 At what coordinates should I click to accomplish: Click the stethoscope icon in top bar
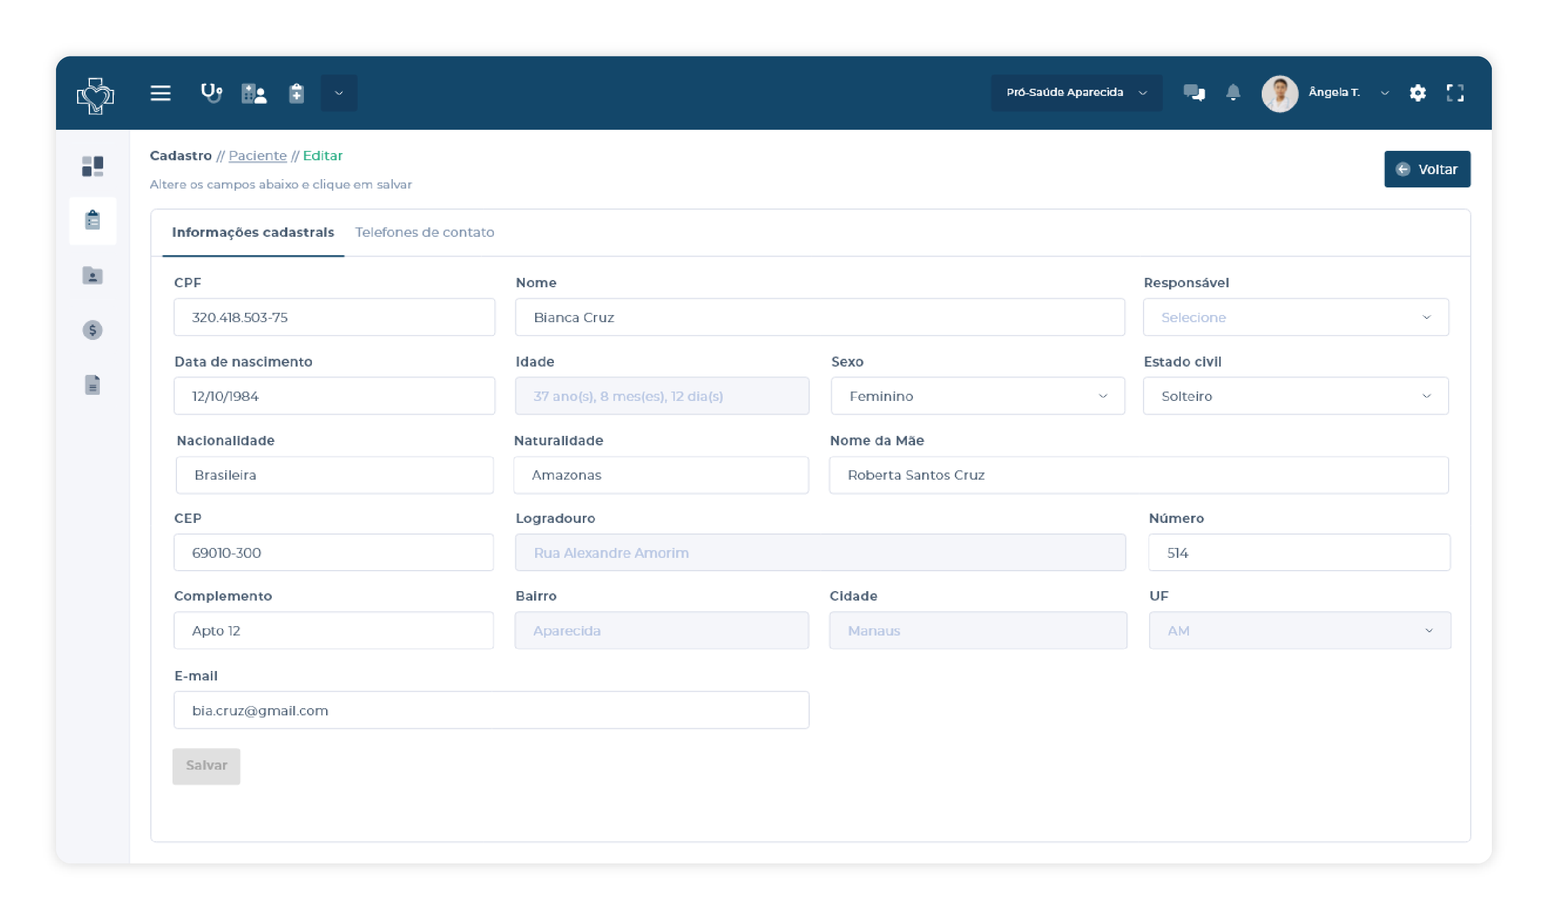(211, 93)
